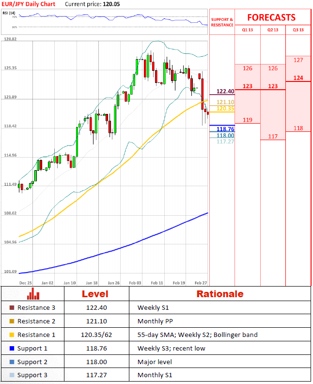Click the 'Resistance 1' row label
The width and height of the screenshot is (313, 384).
click(x=36, y=335)
